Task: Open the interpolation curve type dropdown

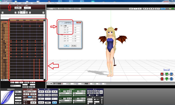Action: [18, 92]
